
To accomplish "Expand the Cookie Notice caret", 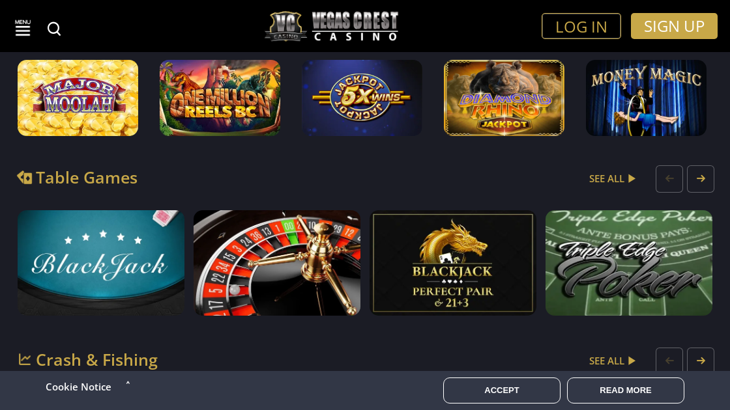I will coord(128,383).
